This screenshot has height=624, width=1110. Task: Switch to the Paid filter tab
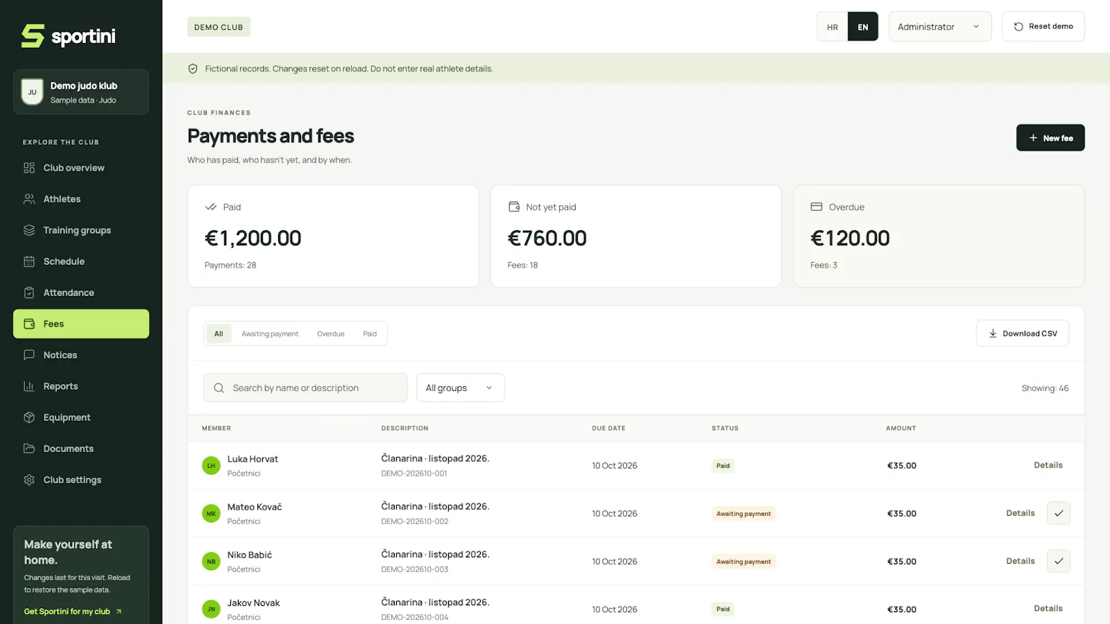pos(370,333)
